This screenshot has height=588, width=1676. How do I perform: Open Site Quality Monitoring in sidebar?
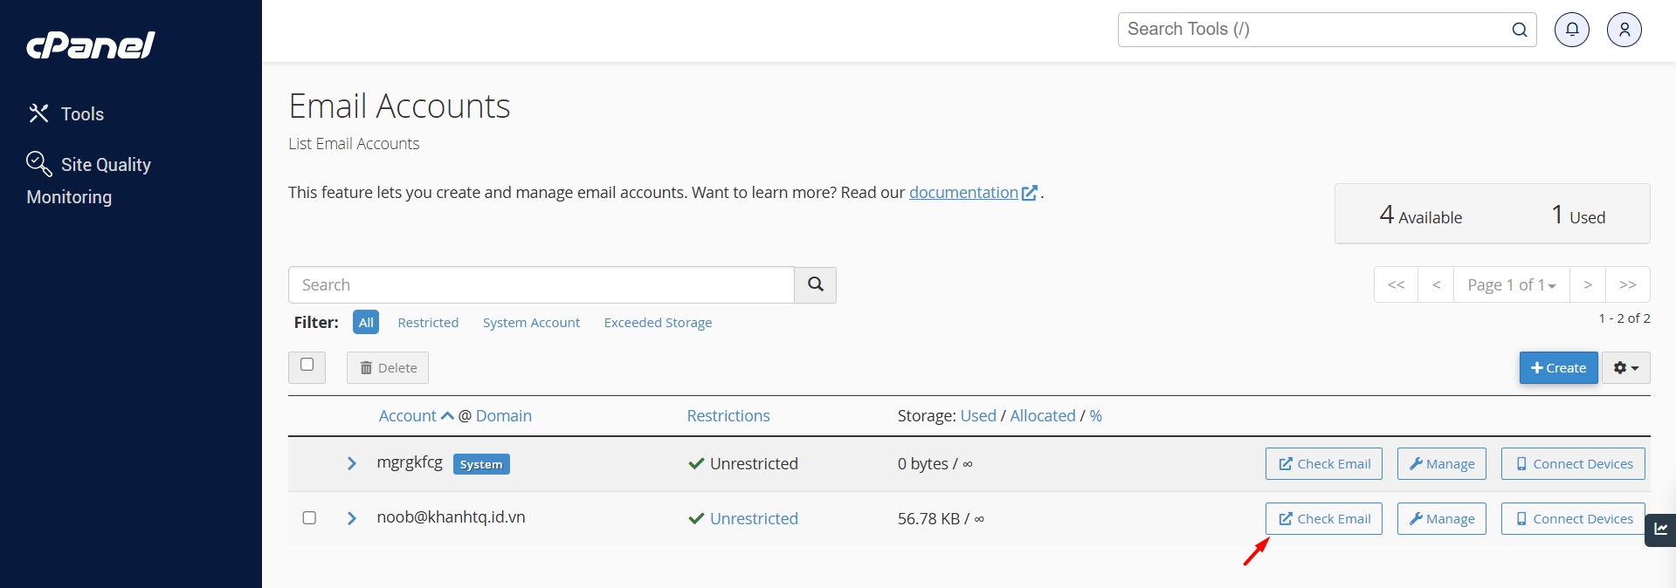point(88,180)
